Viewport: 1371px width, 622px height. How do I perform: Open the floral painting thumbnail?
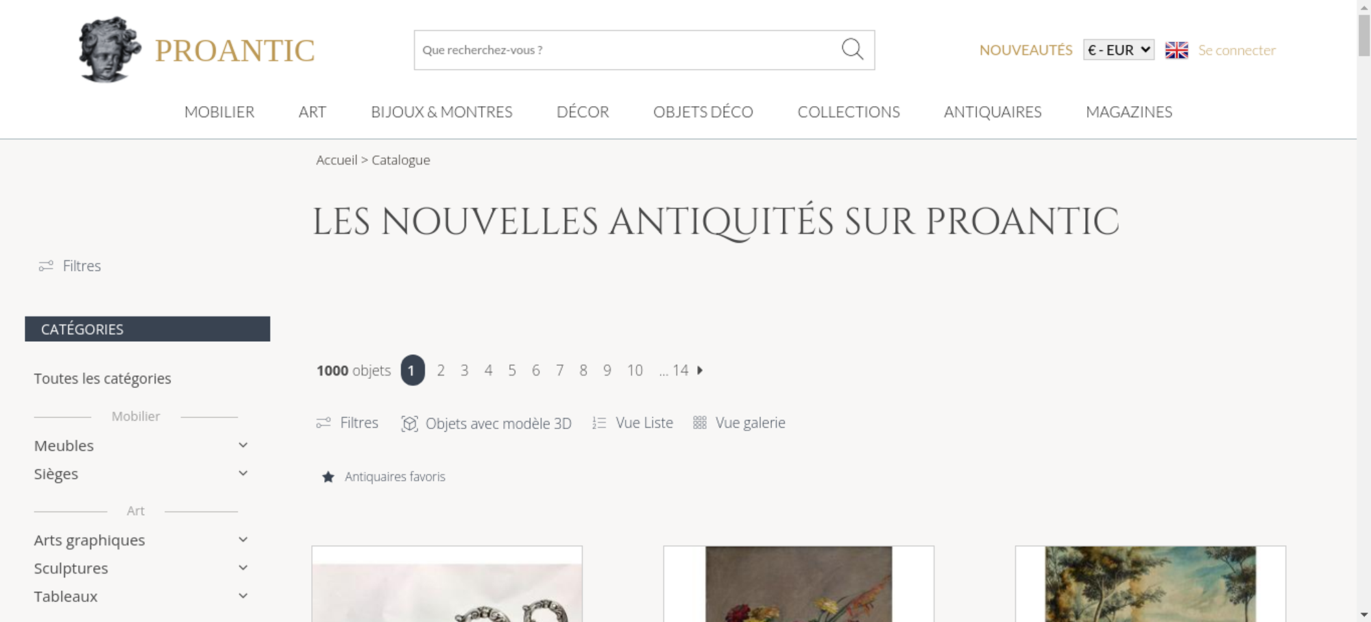point(799,584)
